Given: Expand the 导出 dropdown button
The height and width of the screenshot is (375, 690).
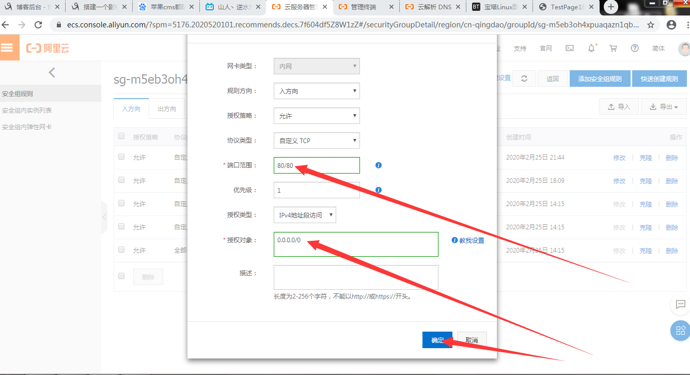Looking at the screenshot, I should coord(664,106).
